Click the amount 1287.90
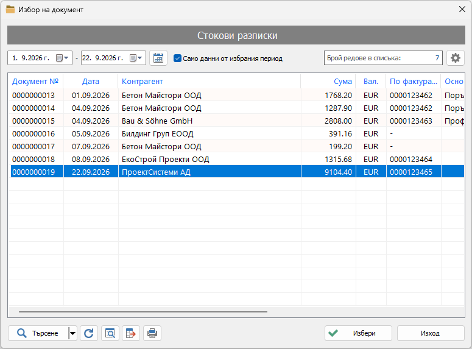Image resolution: width=472 pixels, height=349 pixels. [x=339, y=108]
